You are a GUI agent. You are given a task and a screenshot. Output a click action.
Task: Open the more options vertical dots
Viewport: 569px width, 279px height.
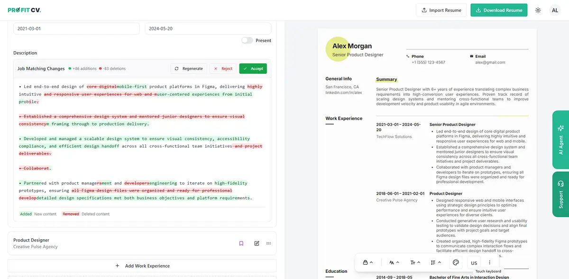pos(490,262)
